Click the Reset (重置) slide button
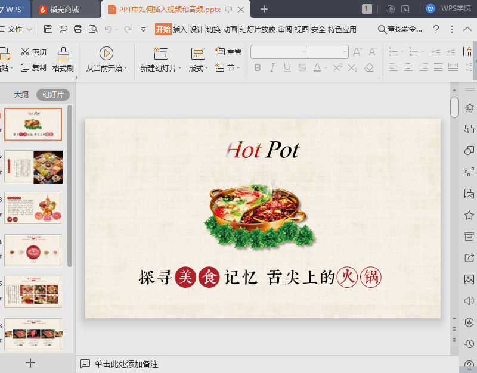The width and height of the screenshot is (477, 373). (x=228, y=52)
